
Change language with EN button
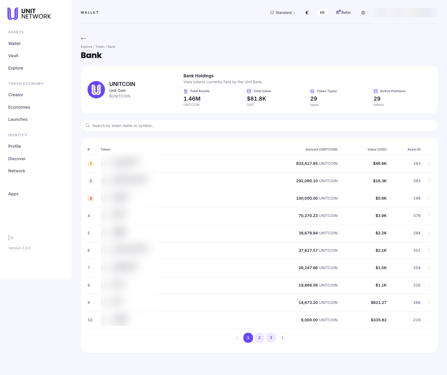[x=322, y=13]
